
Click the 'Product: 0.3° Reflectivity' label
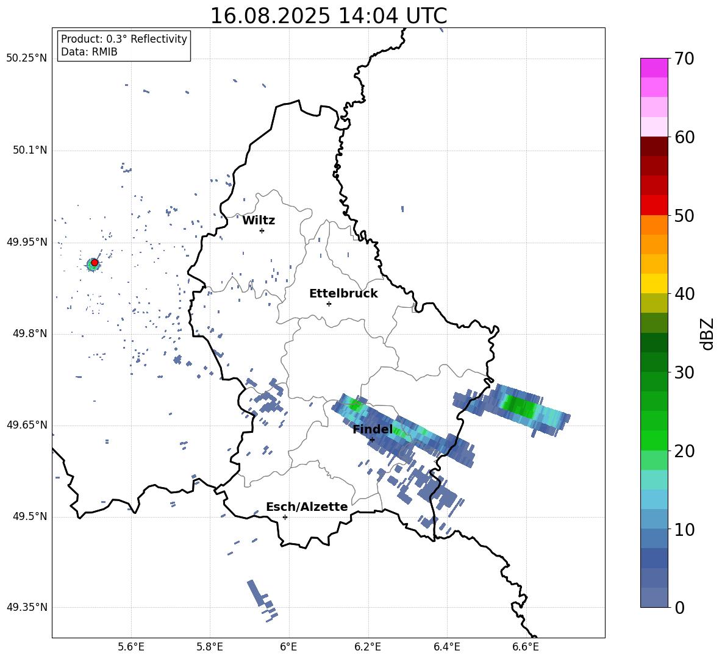tap(124, 38)
